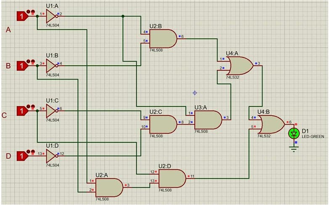The width and height of the screenshot is (329, 205).
Task: Toggle logic state input B
Action: pyautogui.click(x=22, y=66)
